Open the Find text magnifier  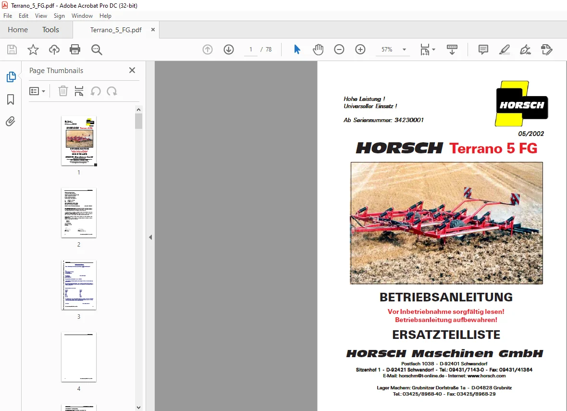(97, 50)
